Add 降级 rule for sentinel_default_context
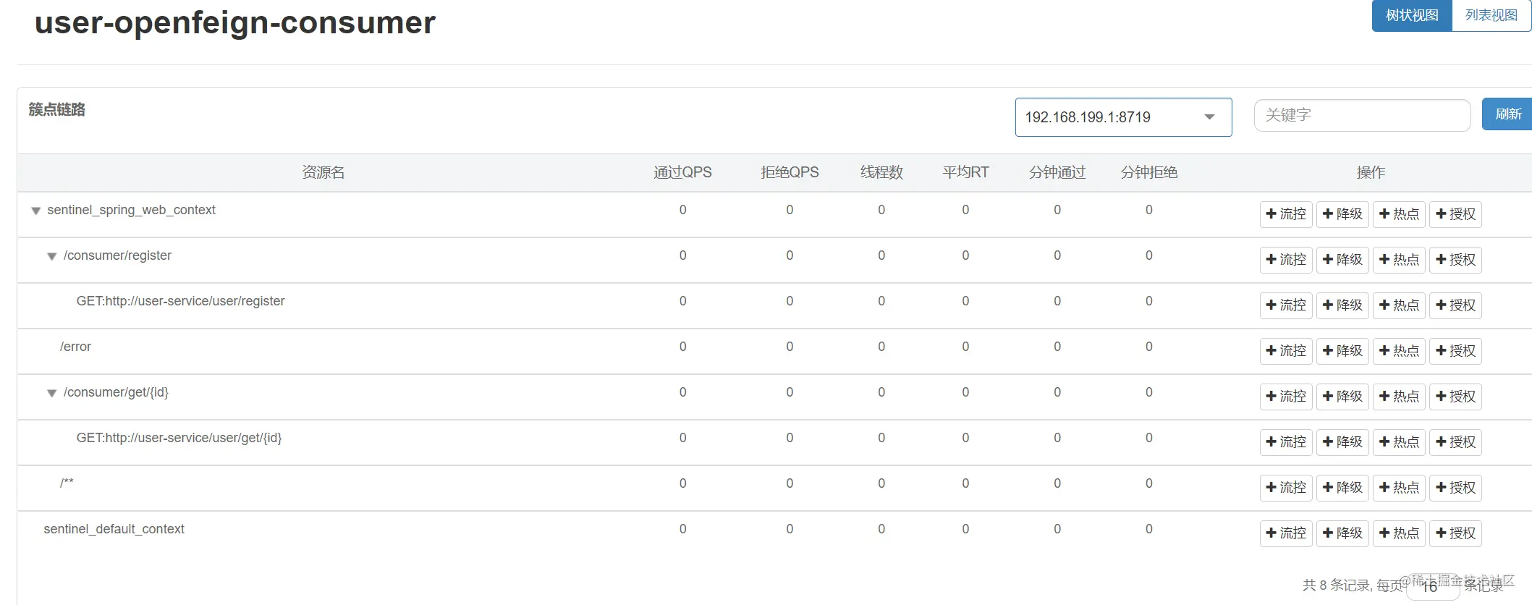Screen dimensions: 1532x605 tap(1342, 533)
